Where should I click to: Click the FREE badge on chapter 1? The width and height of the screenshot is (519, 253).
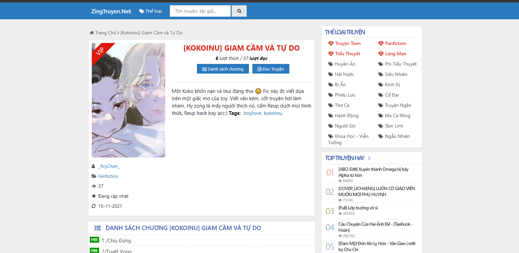[x=94, y=240]
